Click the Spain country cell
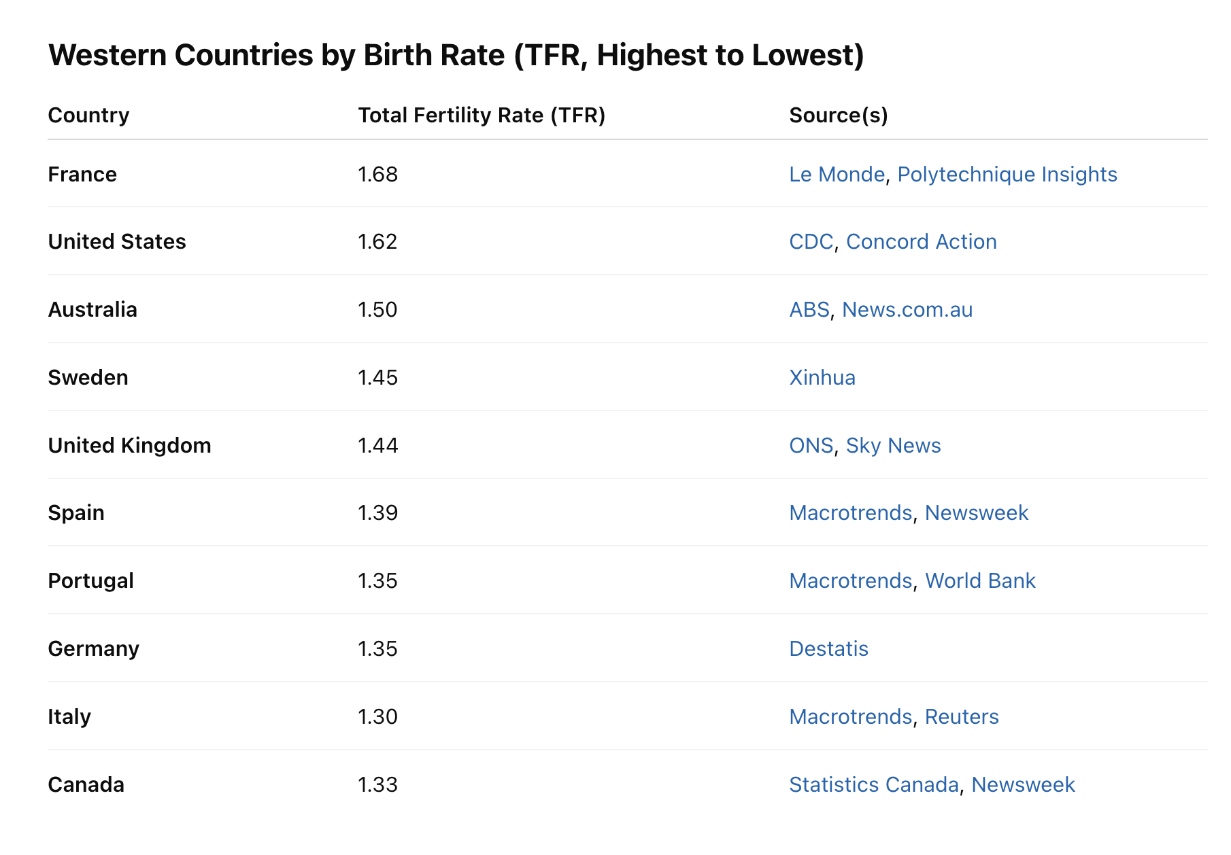The height and width of the screenshot is (855, 1231). point(76,513)
